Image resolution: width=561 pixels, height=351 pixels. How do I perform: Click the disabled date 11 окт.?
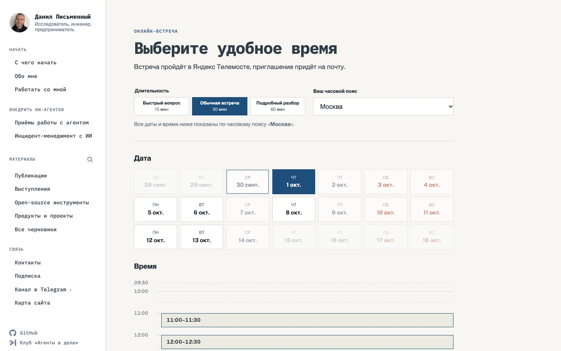[x=432, y=209]
